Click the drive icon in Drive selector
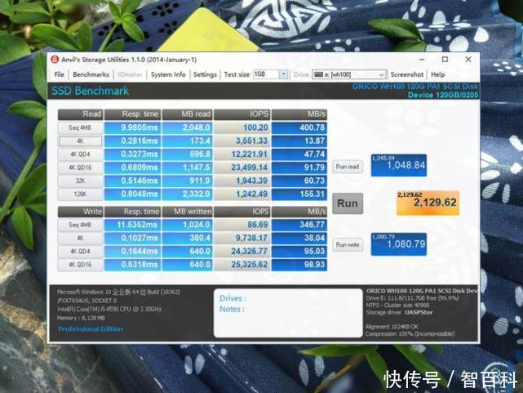The image size is (523, 393). coord(318,74)
